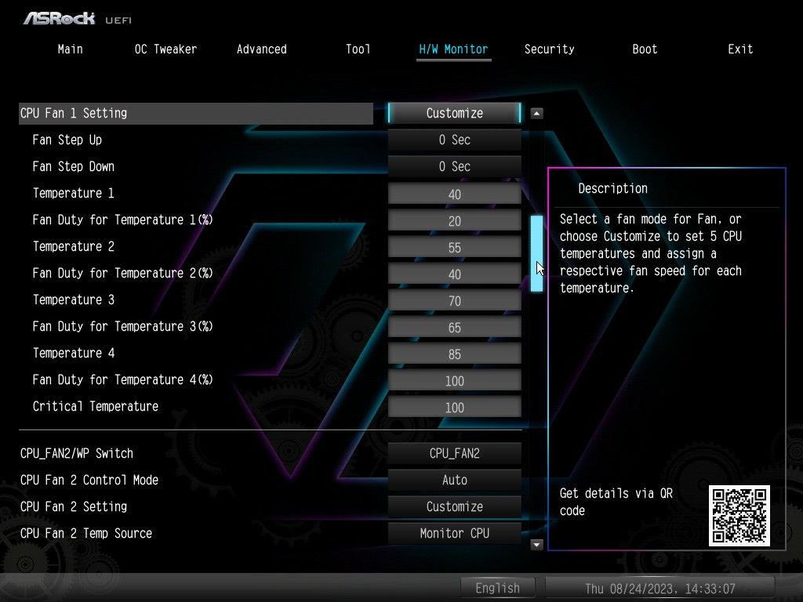Click the scroll down arrow
The width and height of the screenshot is (803, 602).
click(x=536, y=545)
